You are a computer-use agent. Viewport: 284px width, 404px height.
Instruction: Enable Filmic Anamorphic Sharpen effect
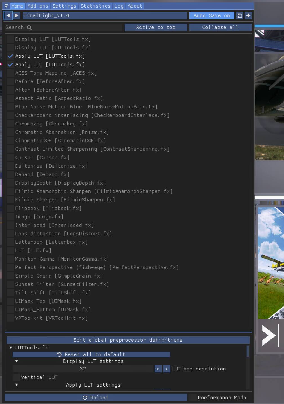tap(10, 191)
